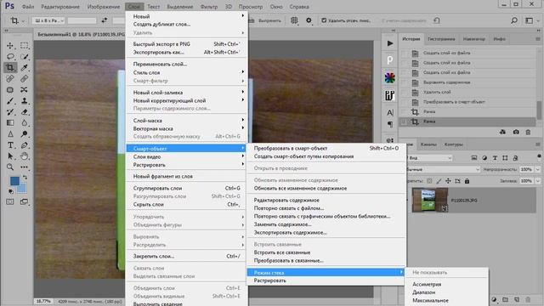Viewport: 544px width, 306px height.
Task: Open the crop overlay grid options
Action: pyautogui.click(x=294, y=20)
